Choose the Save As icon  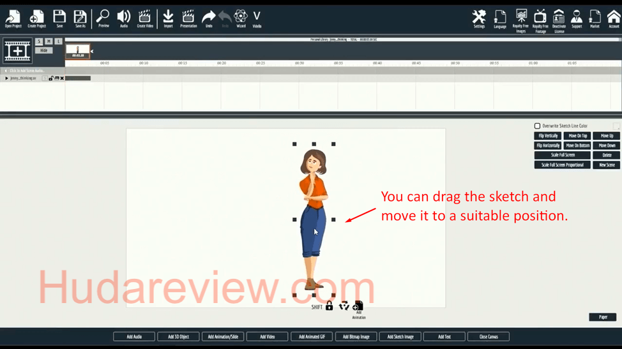point(80,19)
